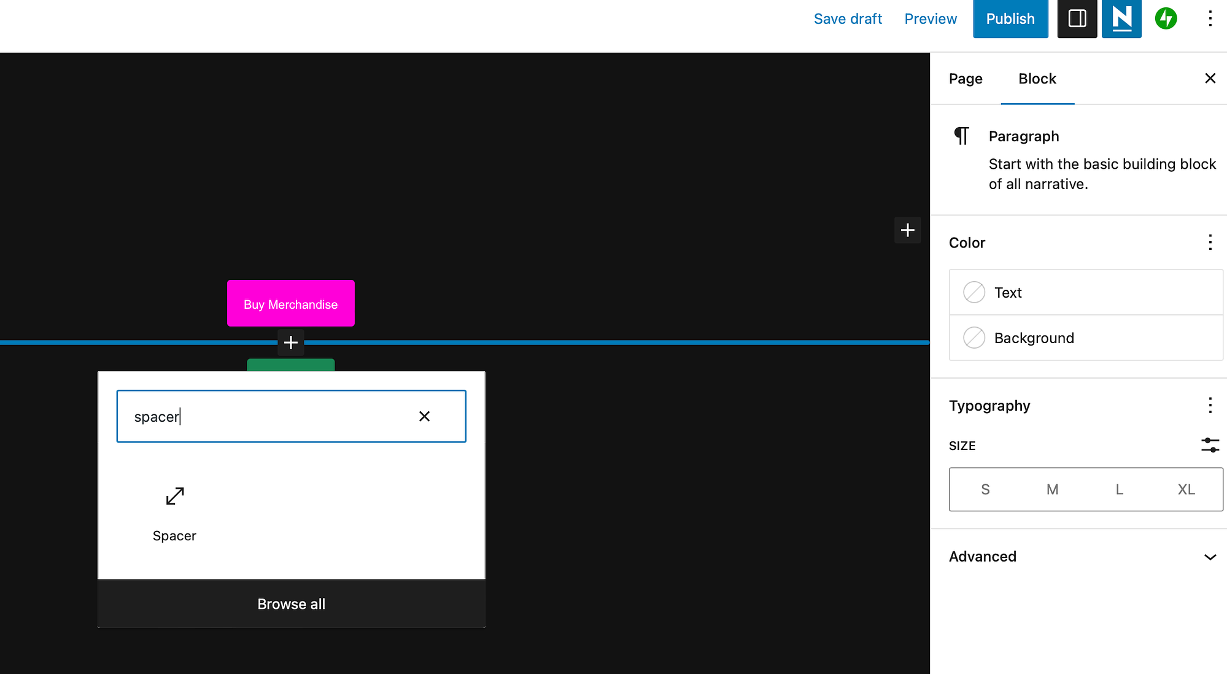This screenshot has height=674, width=1227.
Task: Click the three-dot menu next to Typography
Action: point(1210,405)
